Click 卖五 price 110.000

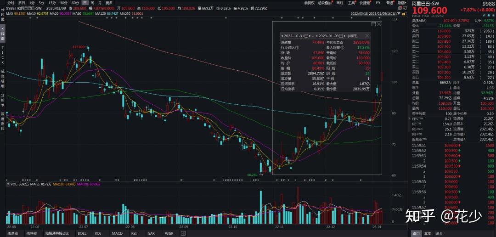(x=444, y=31)
